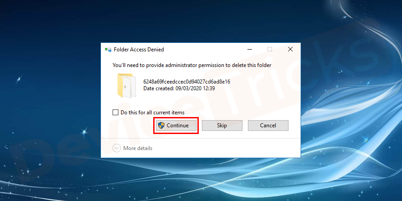Click the blue desktop wallpaper outside the dialog

(51, 103)
